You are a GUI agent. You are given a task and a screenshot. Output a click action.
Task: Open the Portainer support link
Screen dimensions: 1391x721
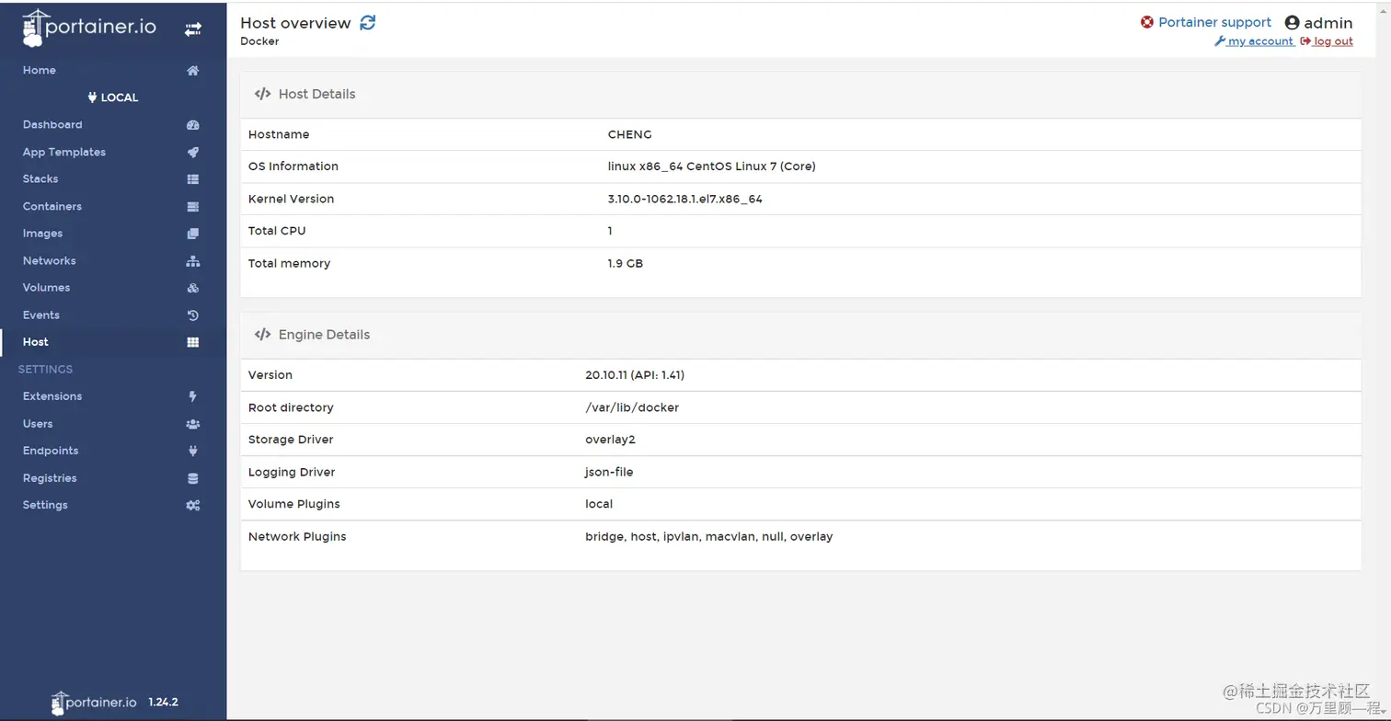coord(1214,22)
